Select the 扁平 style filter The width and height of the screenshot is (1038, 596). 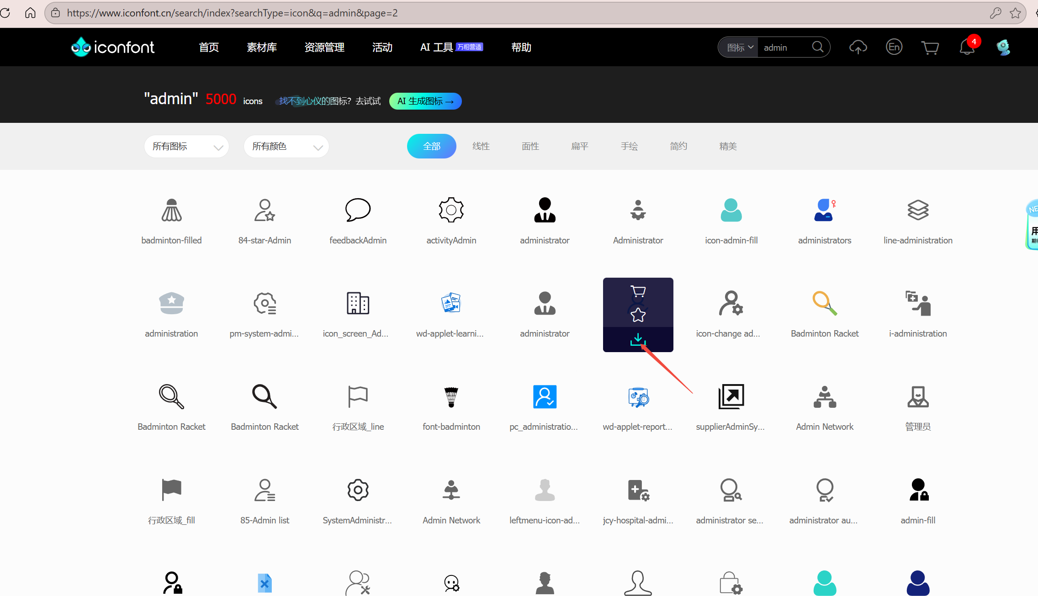tap(579, 146)
